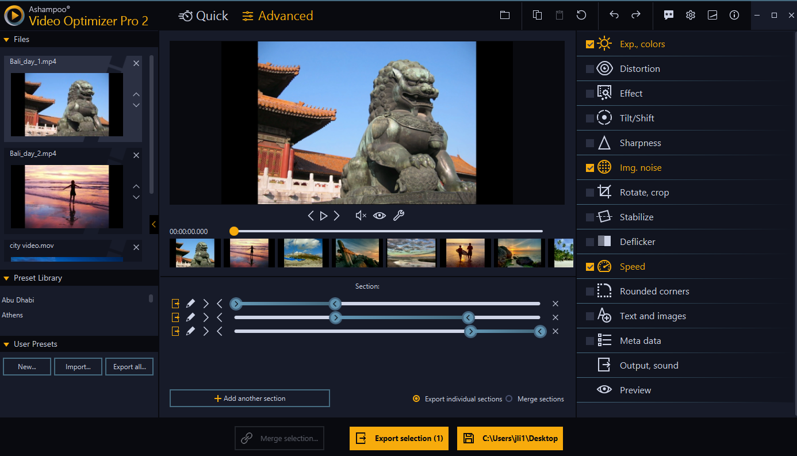Select the Tilt/Shift tool icon
Image resolution: width=797 pixels, height=456 pixels.
tap(604, 117)
